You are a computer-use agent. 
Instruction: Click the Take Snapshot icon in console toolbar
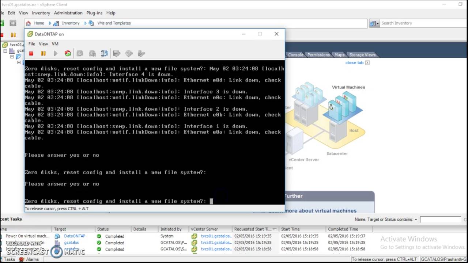[80, 54]
